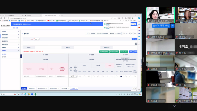This screenshot has width=197, height=111.
Task: Open the 2024 year dropdown
Action: point(37,39)
